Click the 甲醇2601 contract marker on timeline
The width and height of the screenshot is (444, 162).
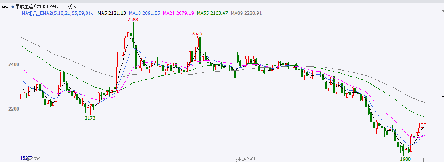click(246, 159)
